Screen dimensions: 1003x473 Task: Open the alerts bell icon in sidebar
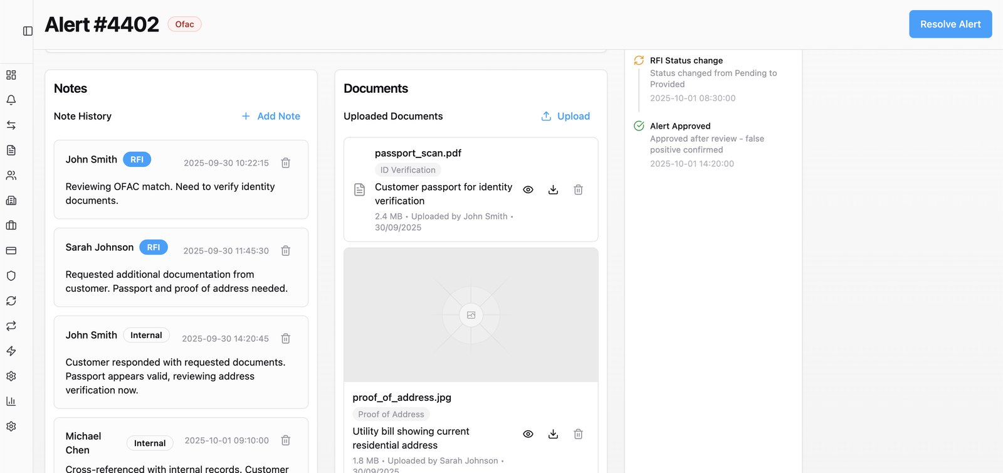coord(11,100)
